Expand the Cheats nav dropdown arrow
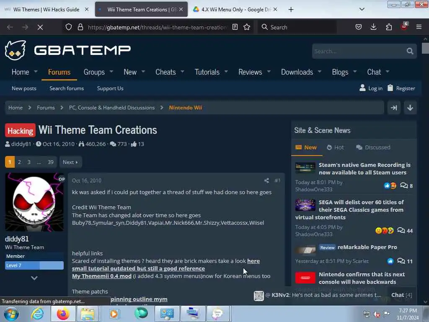Viewport: 429px width, 322px height. click(183, 72)
